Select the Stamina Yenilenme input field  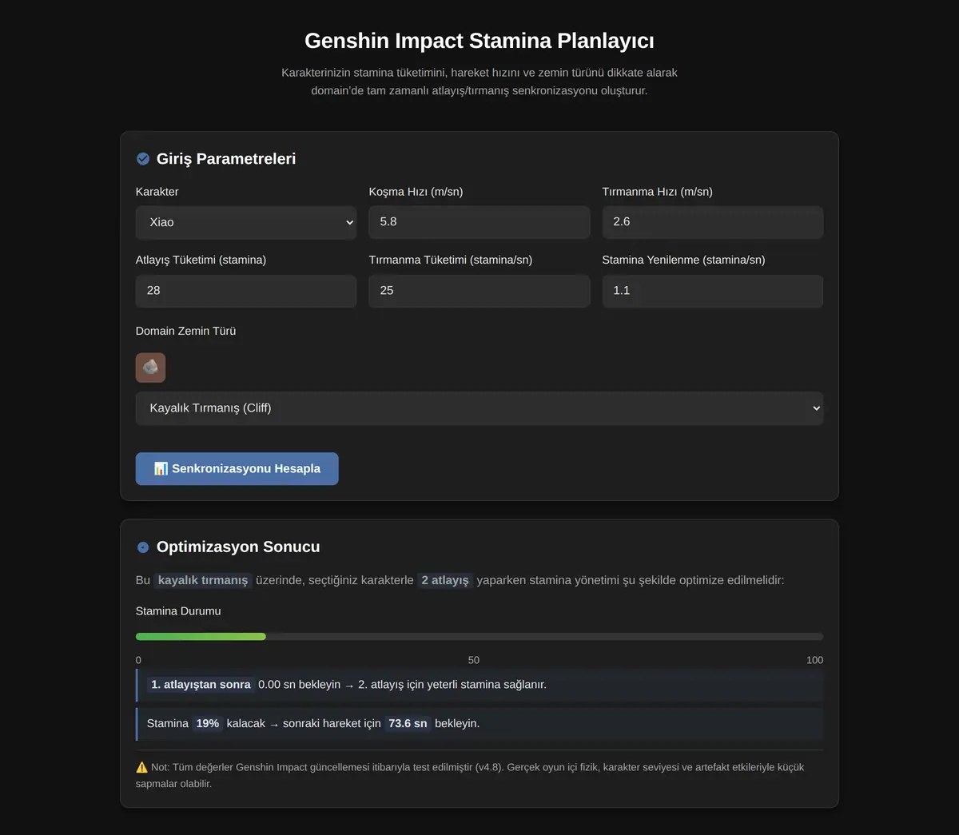713,291
